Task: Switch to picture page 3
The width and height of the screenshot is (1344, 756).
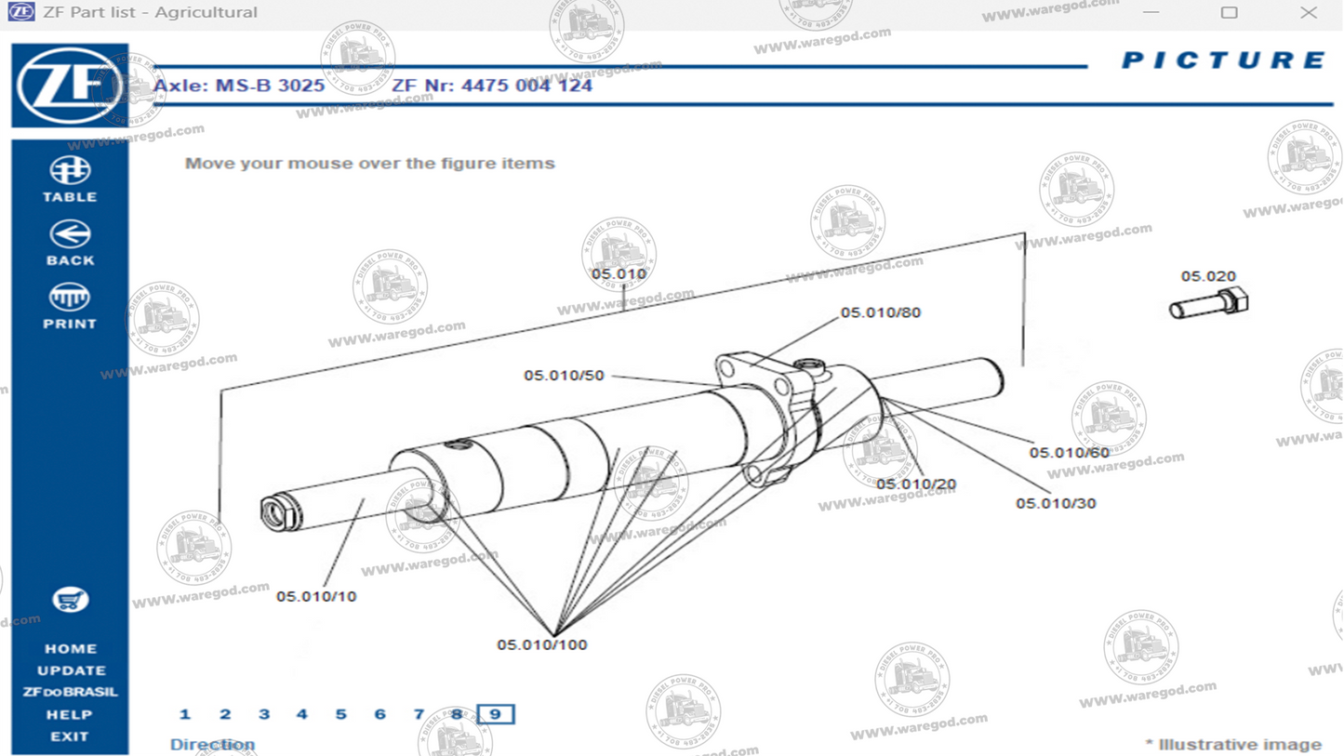Action: [264, 714]
